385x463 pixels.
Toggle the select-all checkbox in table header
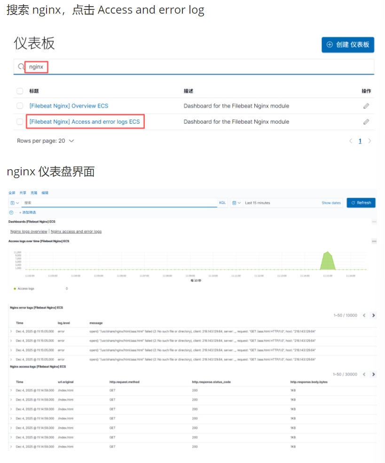point(20,91)
